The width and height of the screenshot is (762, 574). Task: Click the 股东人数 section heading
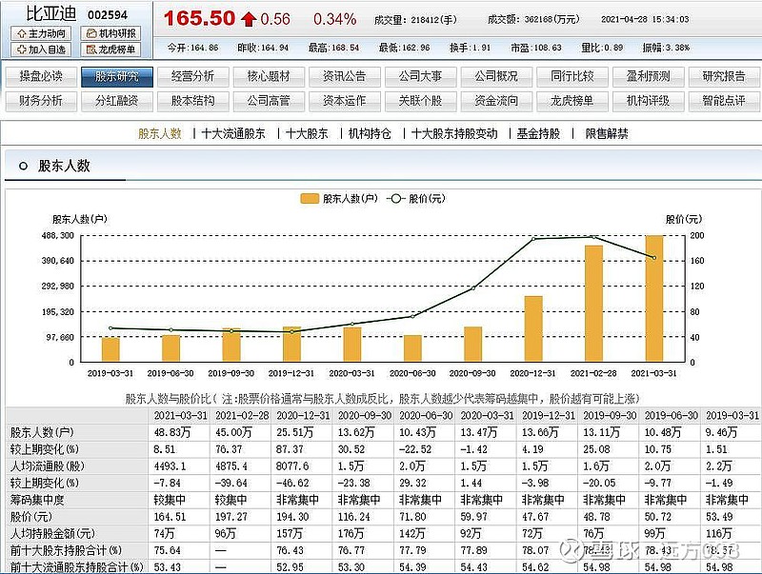(64, 166)
